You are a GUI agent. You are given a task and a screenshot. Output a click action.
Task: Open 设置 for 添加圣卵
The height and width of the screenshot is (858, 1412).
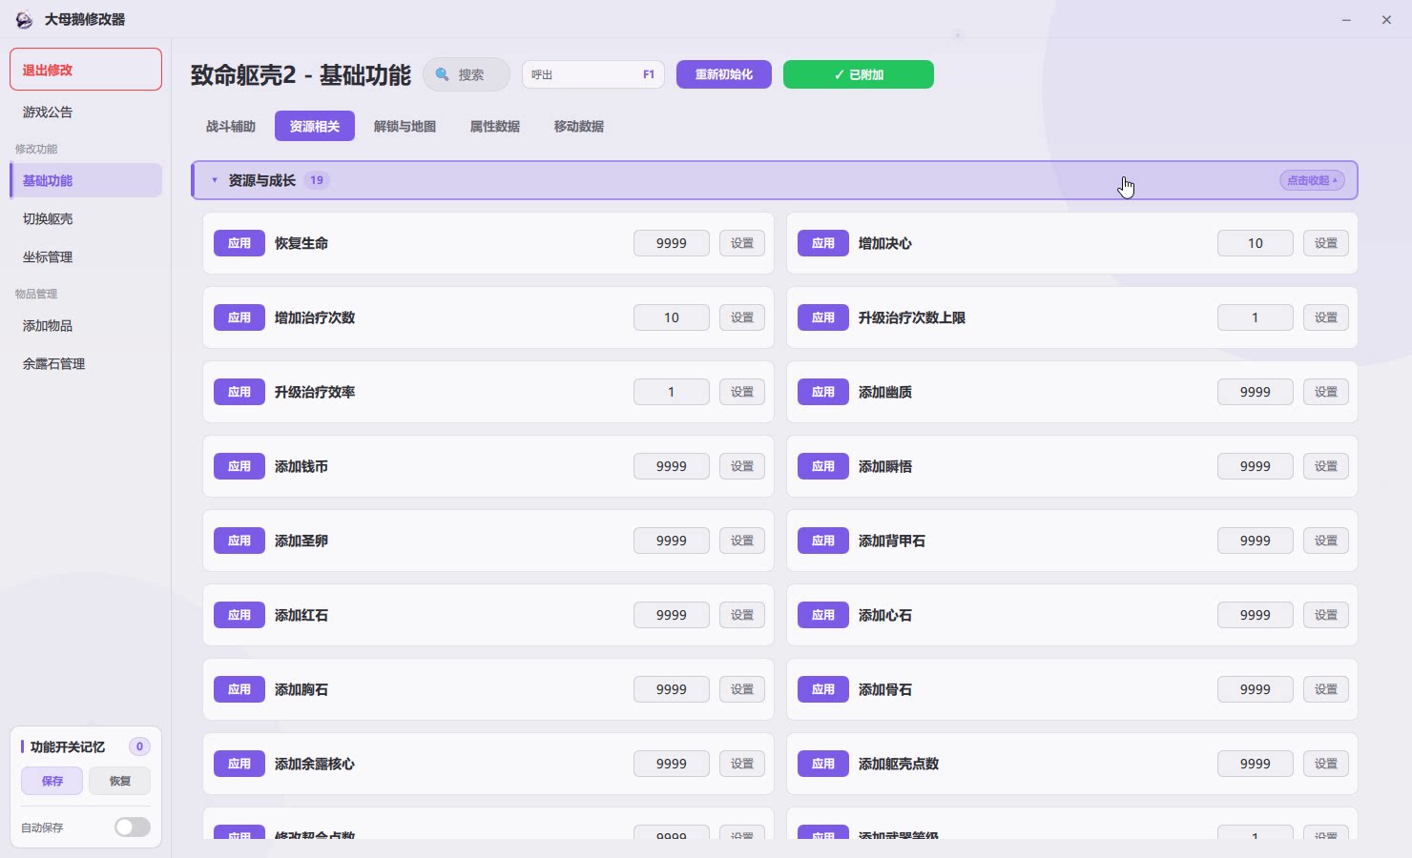coord(742,541)
